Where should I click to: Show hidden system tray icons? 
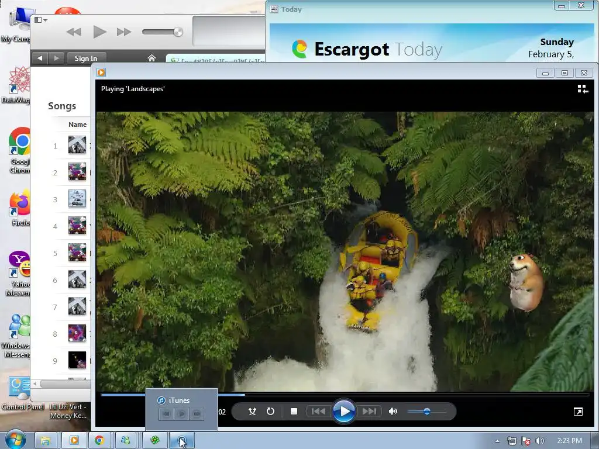497,441
